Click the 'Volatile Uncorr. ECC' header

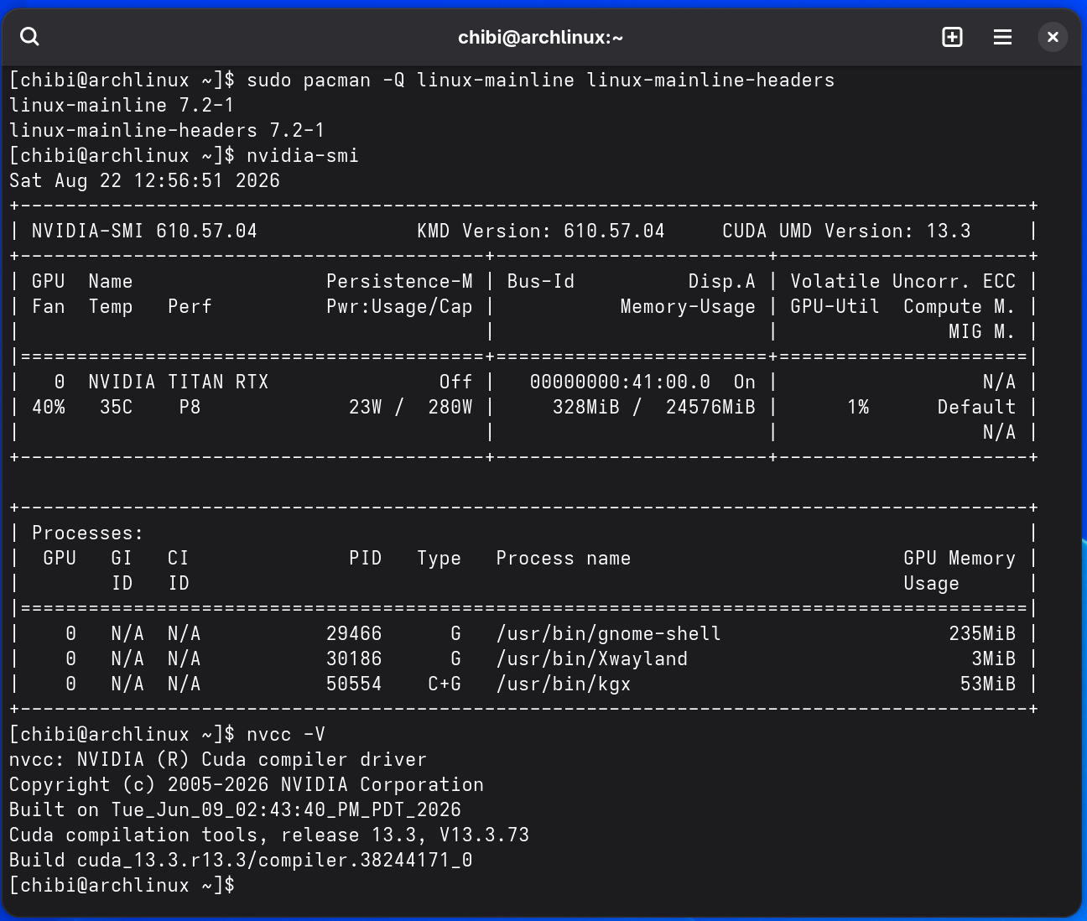point(902,282)
